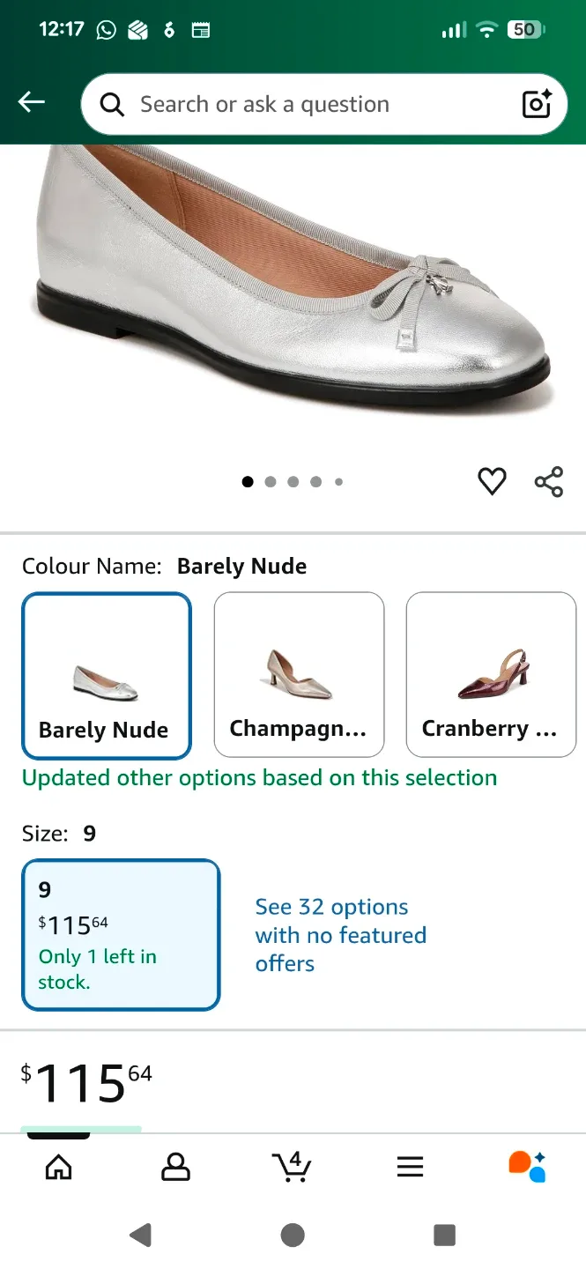The width and height of the screenshot is (586, 1269).
Task: Navigate back using the arrow button
Action: coord(32,101)
